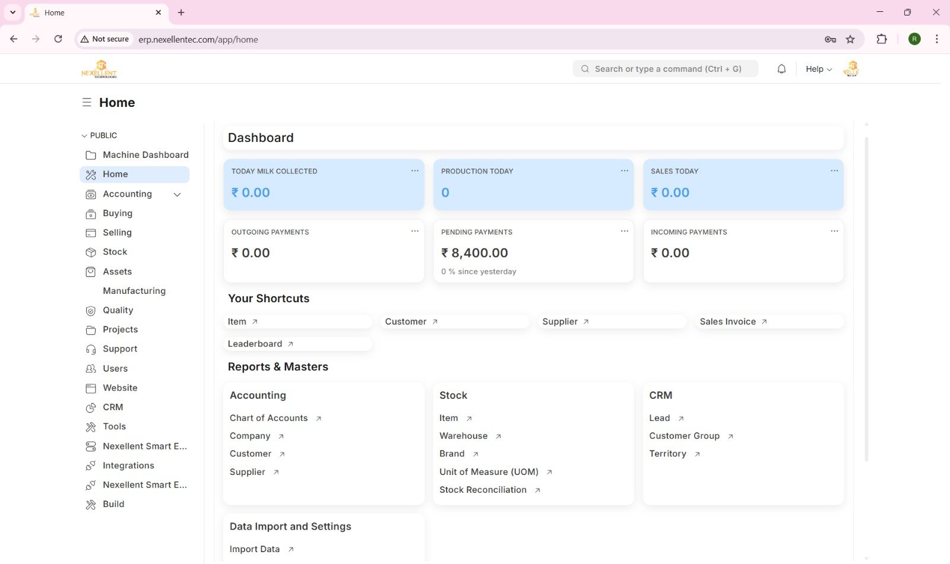
Task: Open options menu on Sales Today card
Action: click(834, 170)
